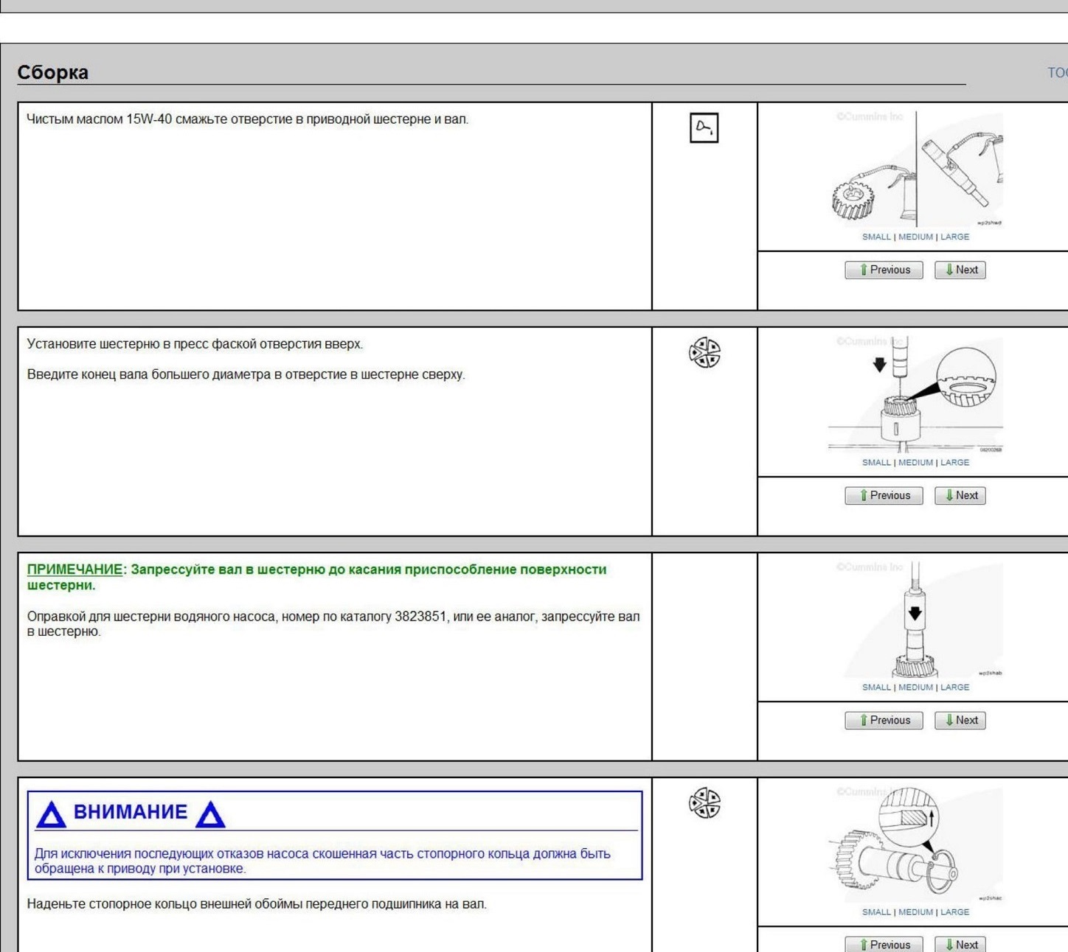Click Previous button in gear press step
Image resolution: width=1068 pixels, height=952 pixels.
click(884, 495)
